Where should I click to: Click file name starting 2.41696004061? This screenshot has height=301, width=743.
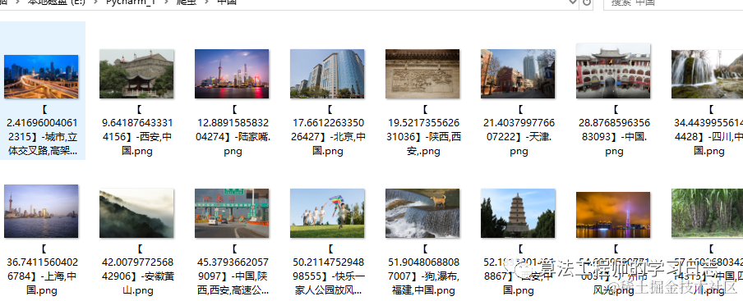[43, 130]
